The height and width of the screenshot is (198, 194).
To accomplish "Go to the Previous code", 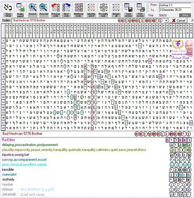I will (x=55, y=10).
